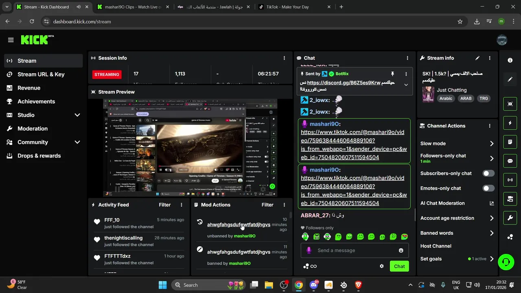Screen dimensions: 521x293
Task: Open Chat panel options menu
Action: (407, 58)
